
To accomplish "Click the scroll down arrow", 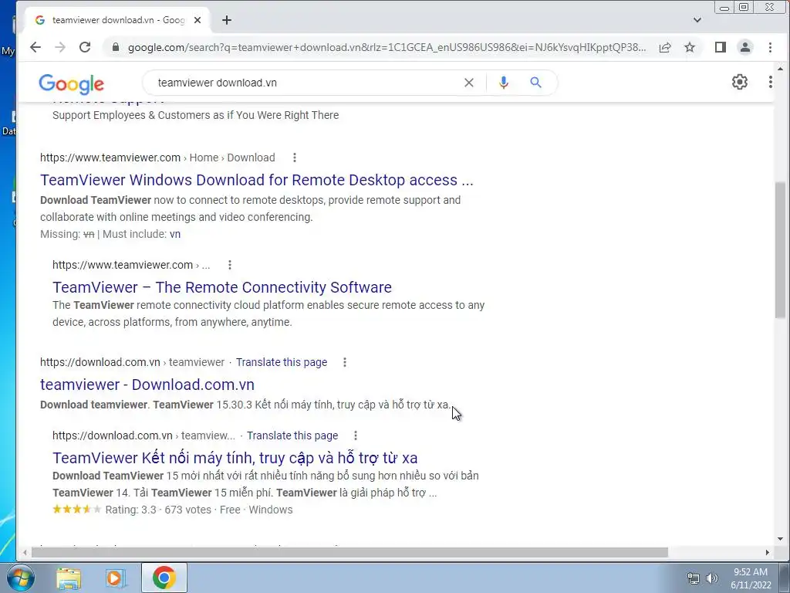I will coord(781,539).
